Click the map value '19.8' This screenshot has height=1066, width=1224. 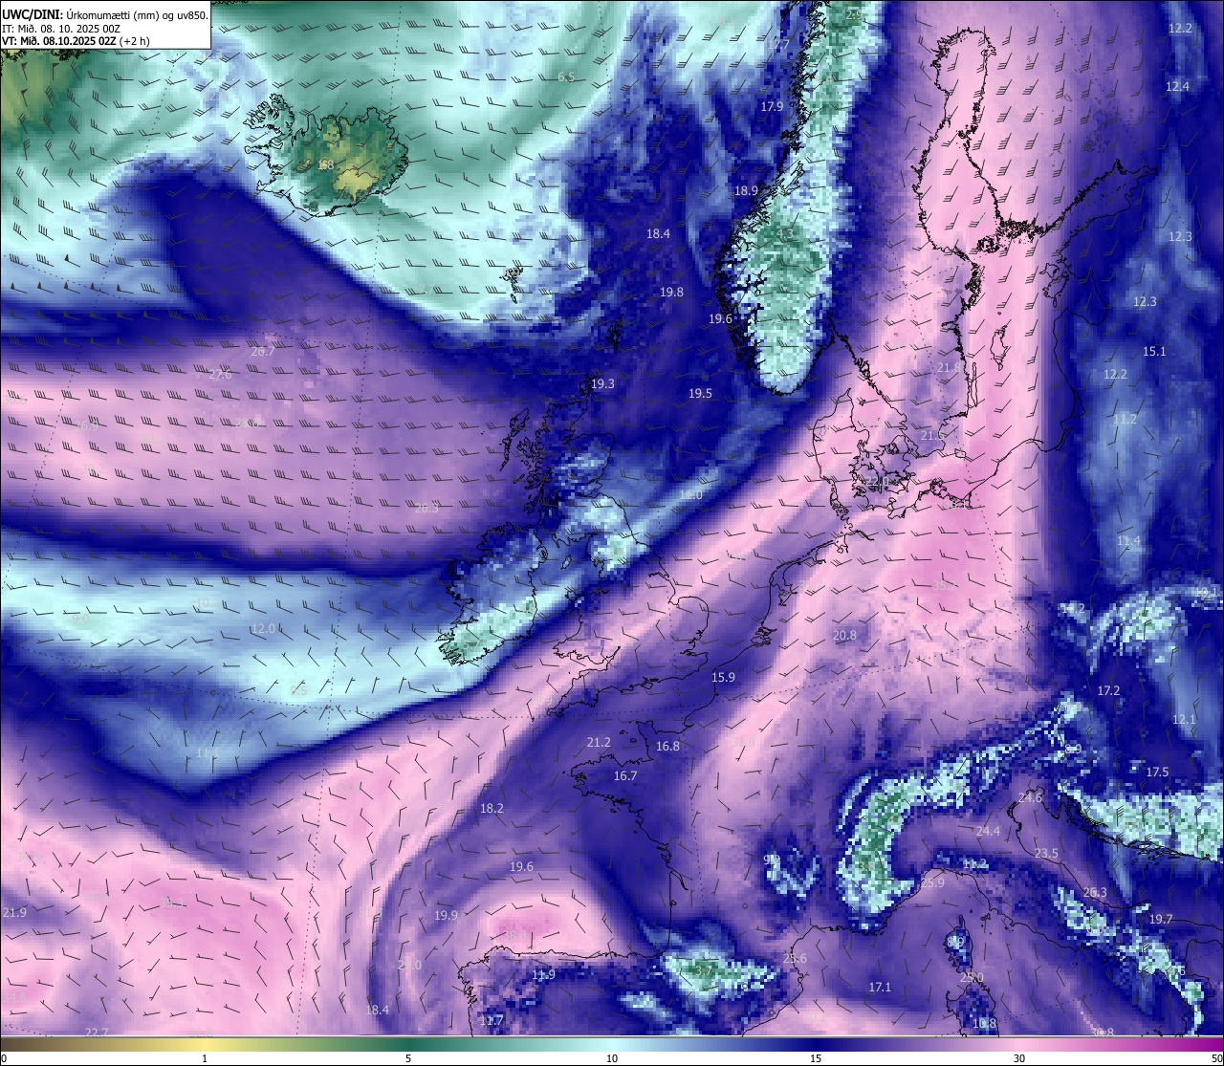(x=672, y=293)
